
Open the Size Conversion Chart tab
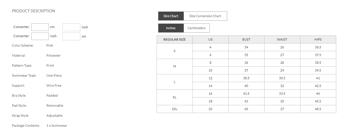click(205, 16)
